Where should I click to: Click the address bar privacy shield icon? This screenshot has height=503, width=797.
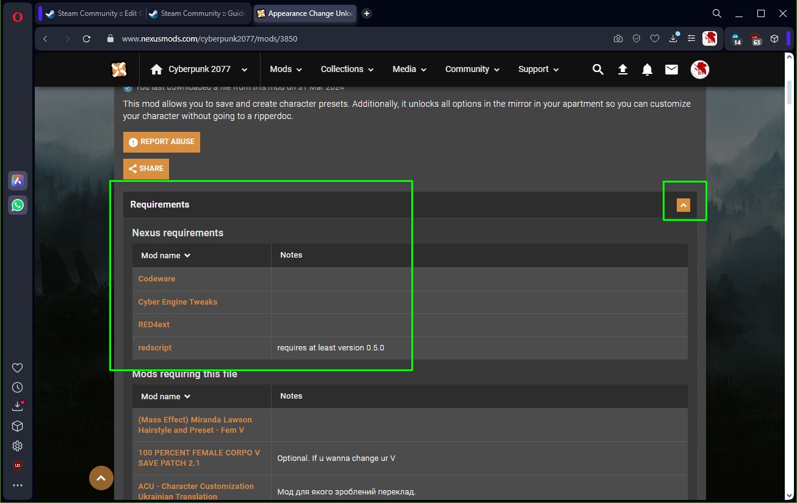pos(637,38)
